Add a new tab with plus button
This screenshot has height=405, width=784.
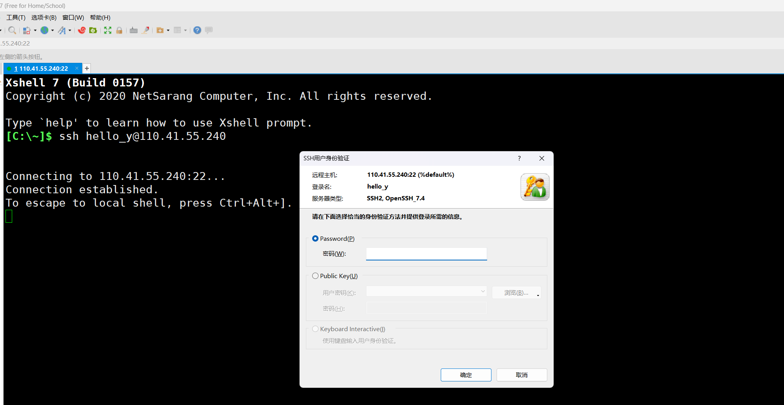(x=87, y=68)
